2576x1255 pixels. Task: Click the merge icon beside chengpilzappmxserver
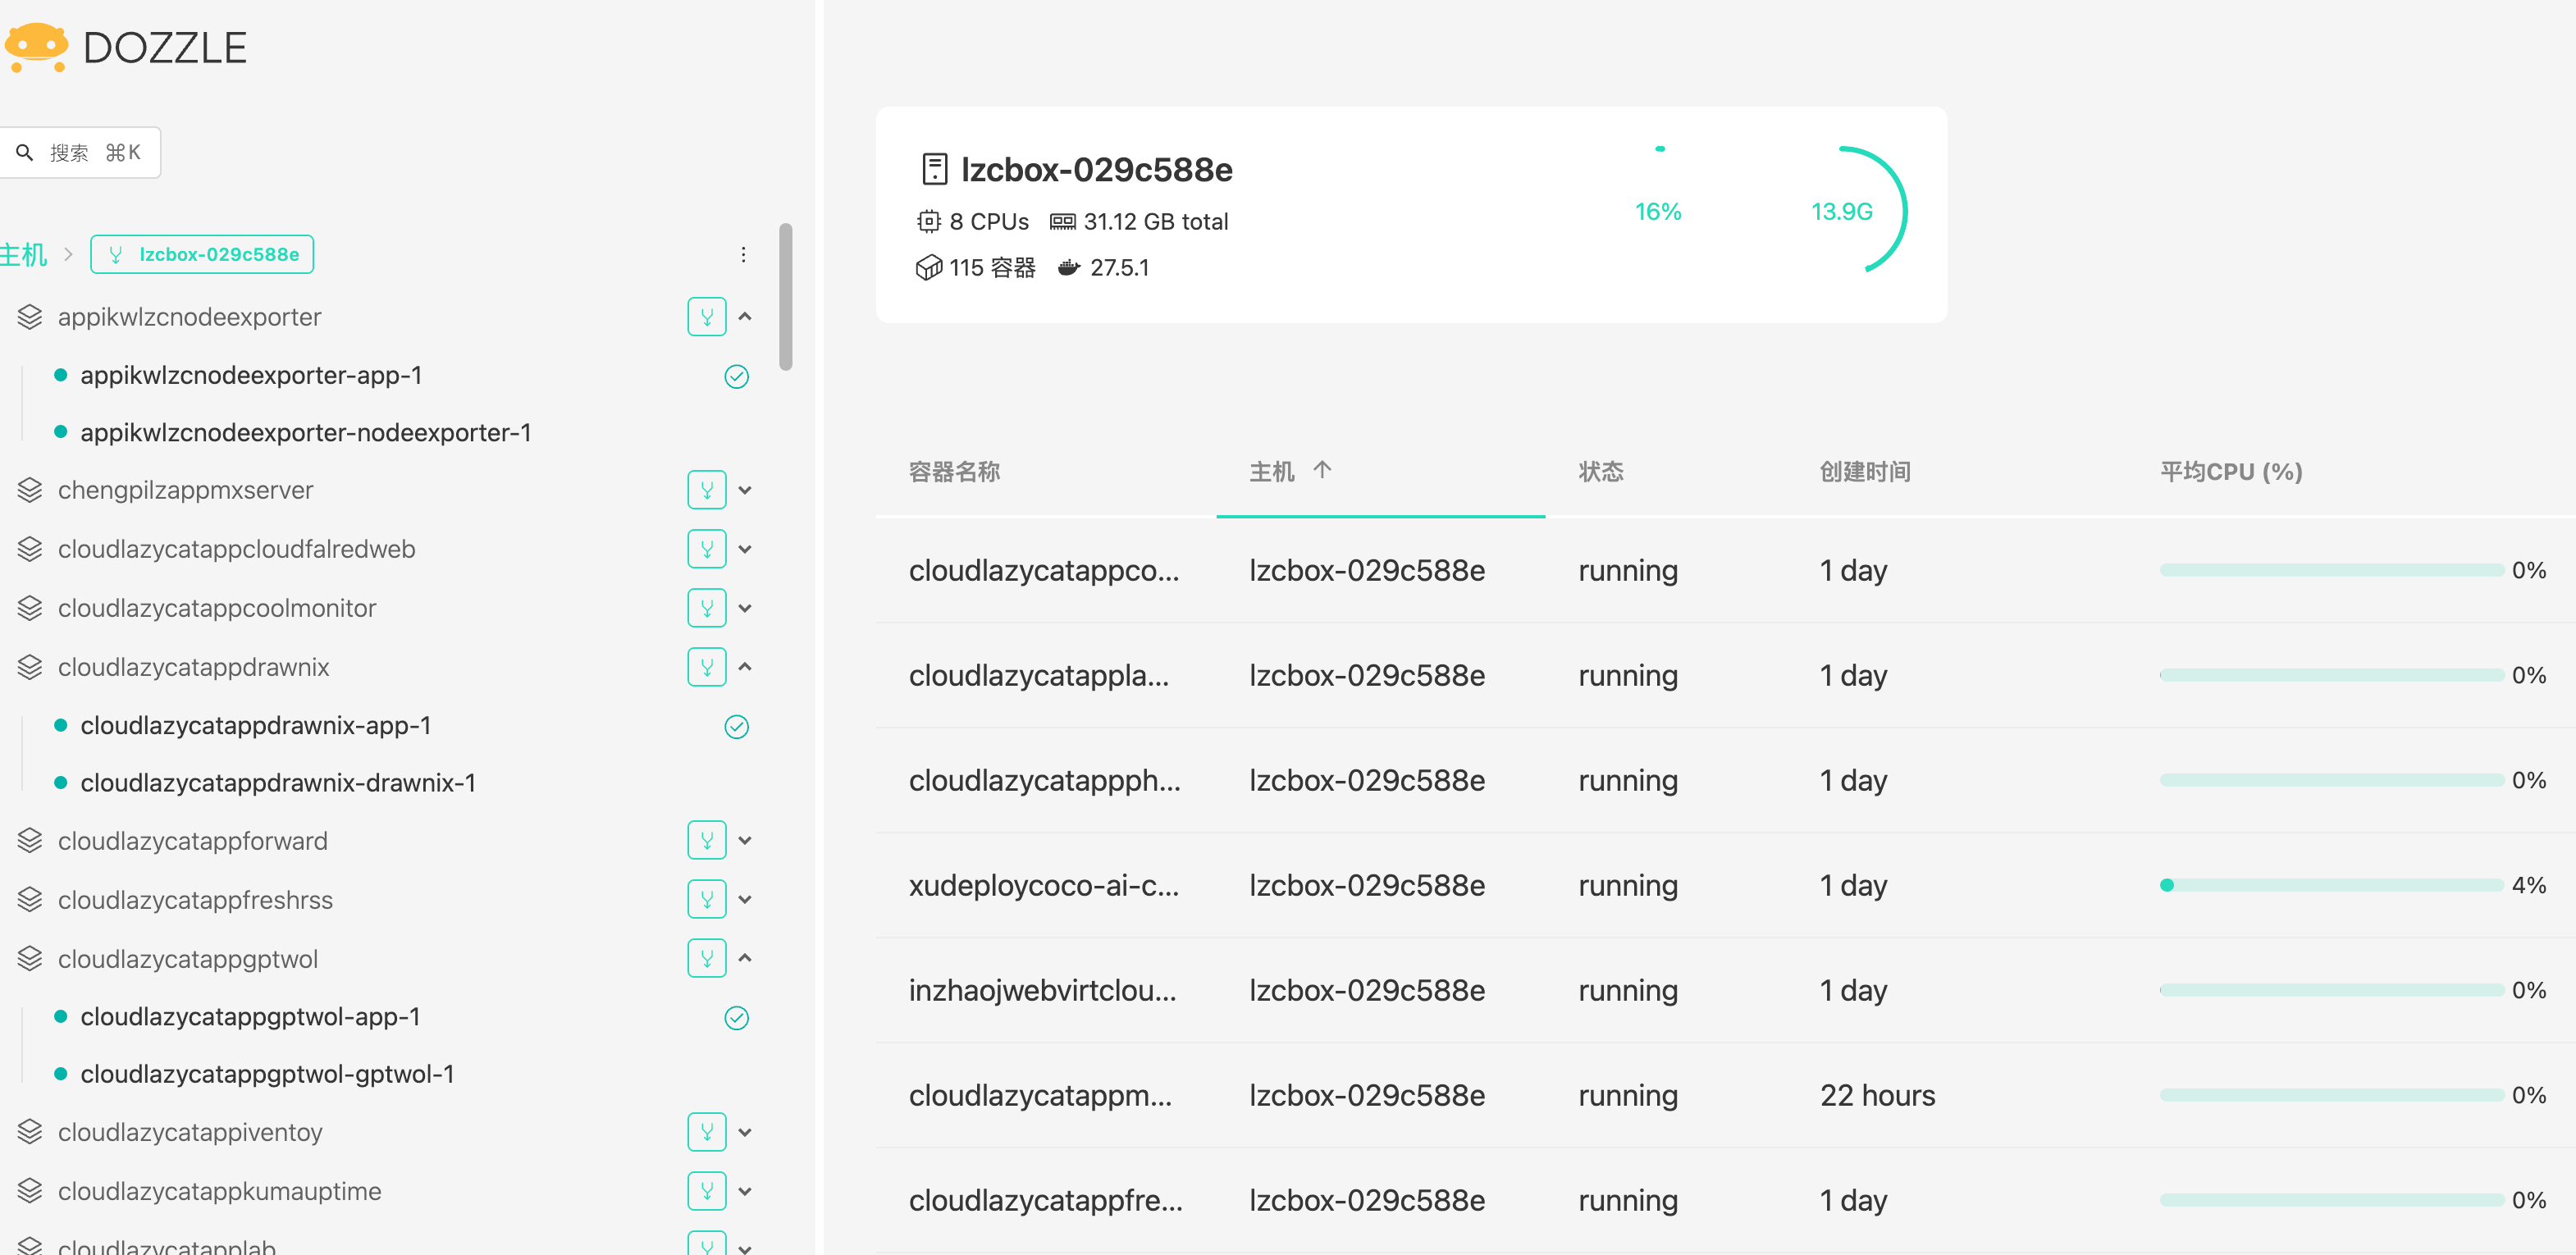[x=706, y=490]
